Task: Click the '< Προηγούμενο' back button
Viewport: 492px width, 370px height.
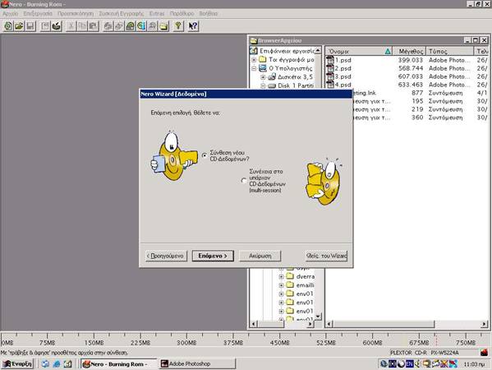Action: coord(166,256)
